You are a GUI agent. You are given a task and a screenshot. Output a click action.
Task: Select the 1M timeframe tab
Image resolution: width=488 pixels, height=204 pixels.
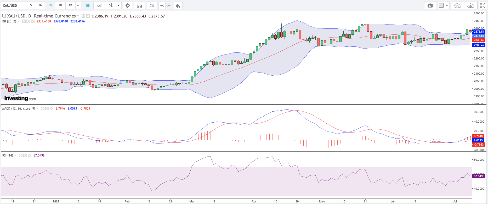(60, 5)
